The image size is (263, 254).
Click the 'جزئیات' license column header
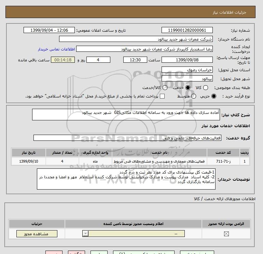pos(37,224)
